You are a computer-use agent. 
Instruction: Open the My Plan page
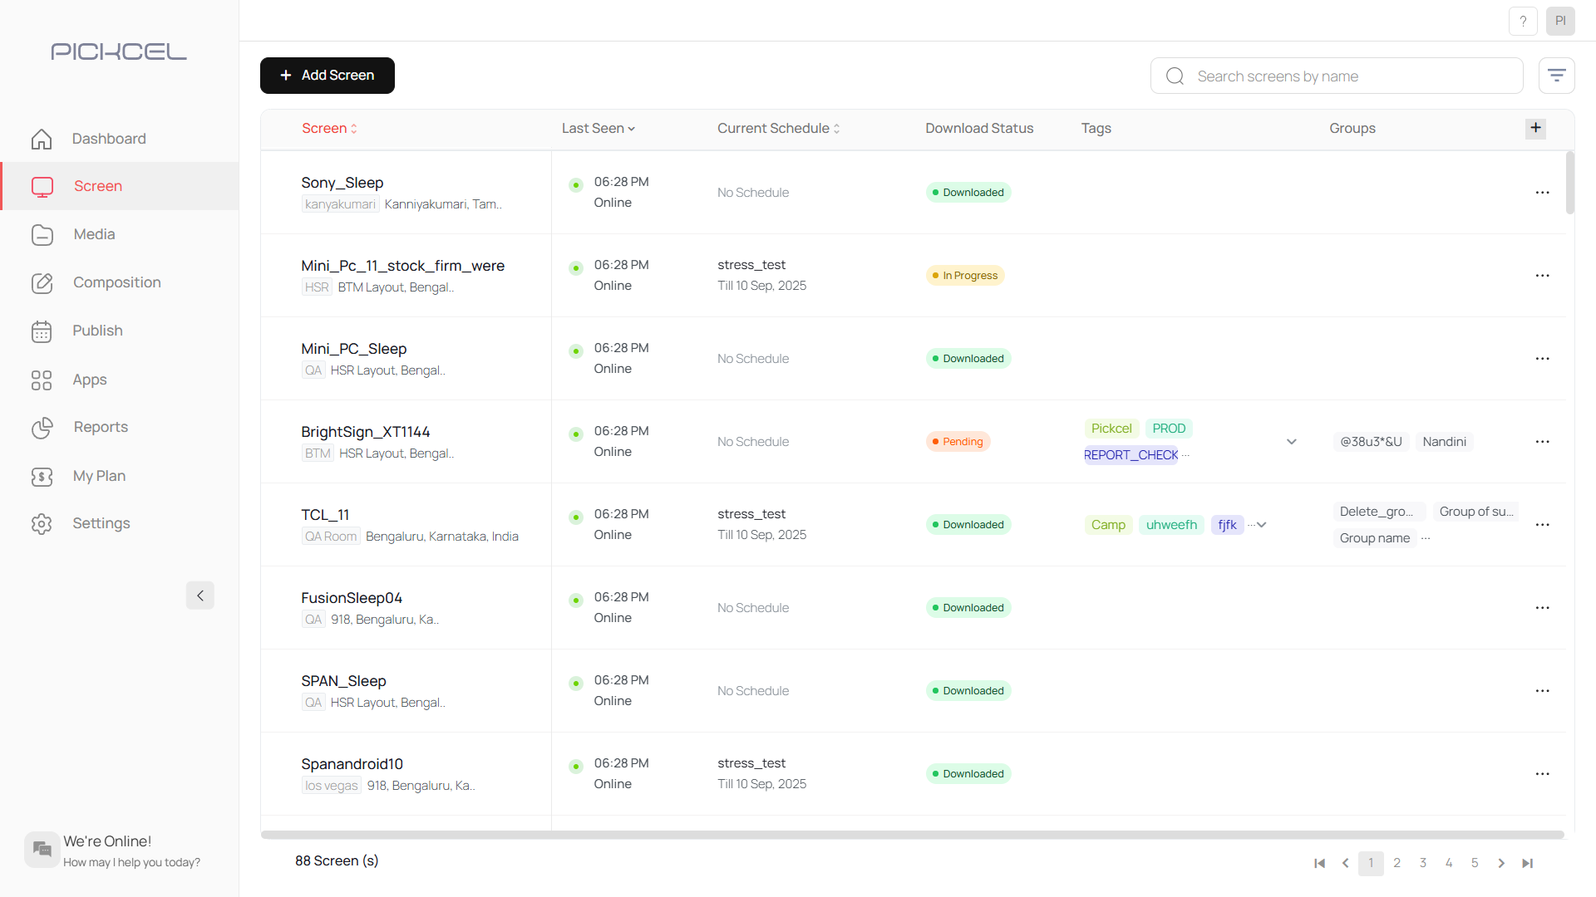pos(100,475)
